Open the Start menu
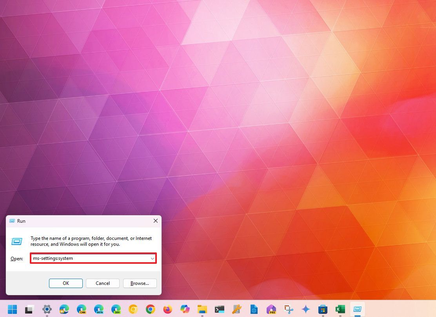Image resolution: width=436 pixels, height=317 pixels. 12,309
